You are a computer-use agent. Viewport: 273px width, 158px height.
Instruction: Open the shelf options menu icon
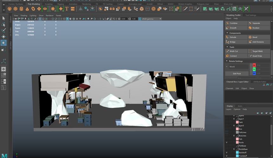4,10
